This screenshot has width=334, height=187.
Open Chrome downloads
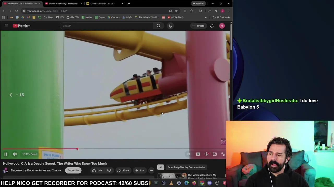(x=210, y=11)
